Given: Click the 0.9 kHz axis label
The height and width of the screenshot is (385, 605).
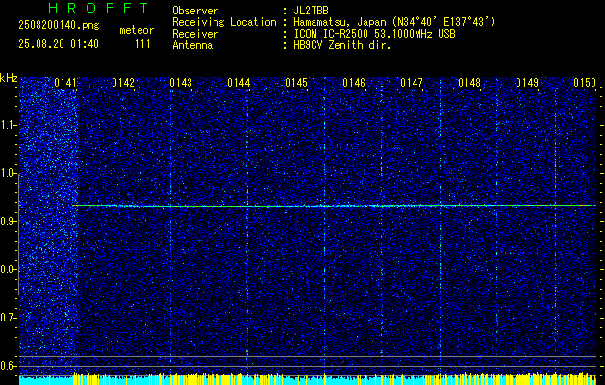Looking at the screenshot, I should 9,221.
